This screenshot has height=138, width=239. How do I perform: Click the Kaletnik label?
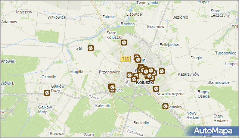pos(103,106)
